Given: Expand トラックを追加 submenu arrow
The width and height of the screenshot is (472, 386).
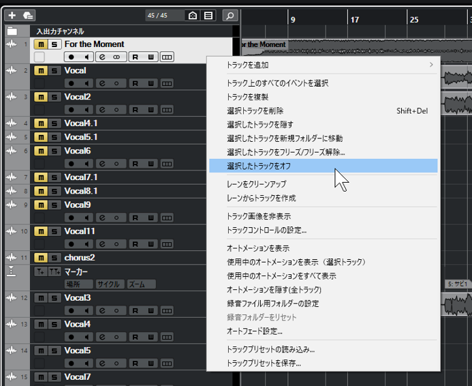Looking at the screenshot, I should (x=431, y=65).
